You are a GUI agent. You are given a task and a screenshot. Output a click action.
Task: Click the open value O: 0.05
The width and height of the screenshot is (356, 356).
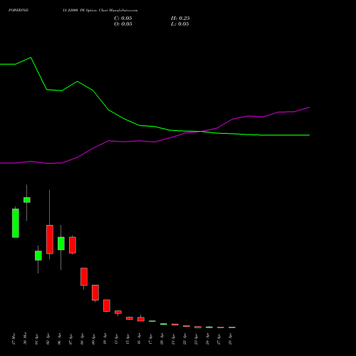[123, 24]
